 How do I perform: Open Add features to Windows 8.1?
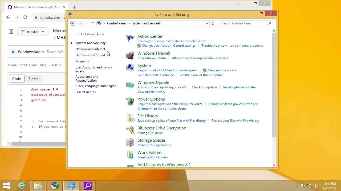pyautogui.click(x=164, y=165)
